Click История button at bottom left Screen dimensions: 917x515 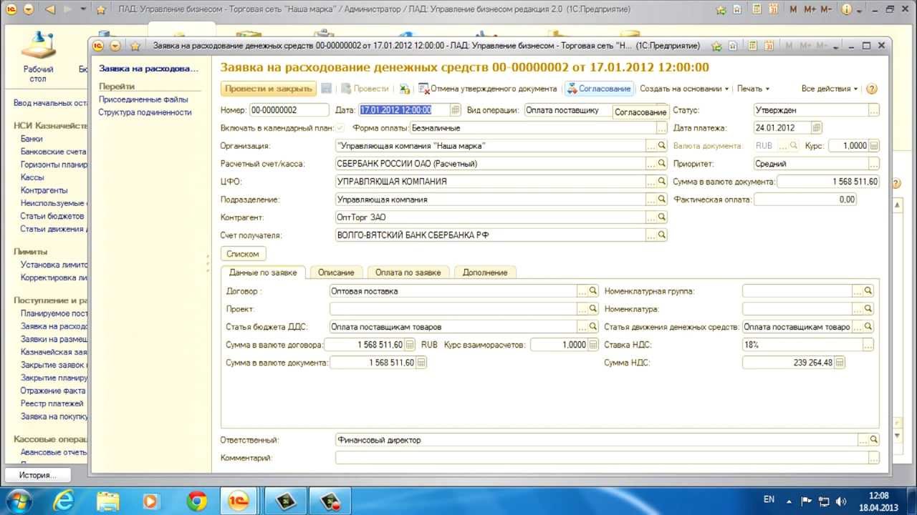[38, 475]
